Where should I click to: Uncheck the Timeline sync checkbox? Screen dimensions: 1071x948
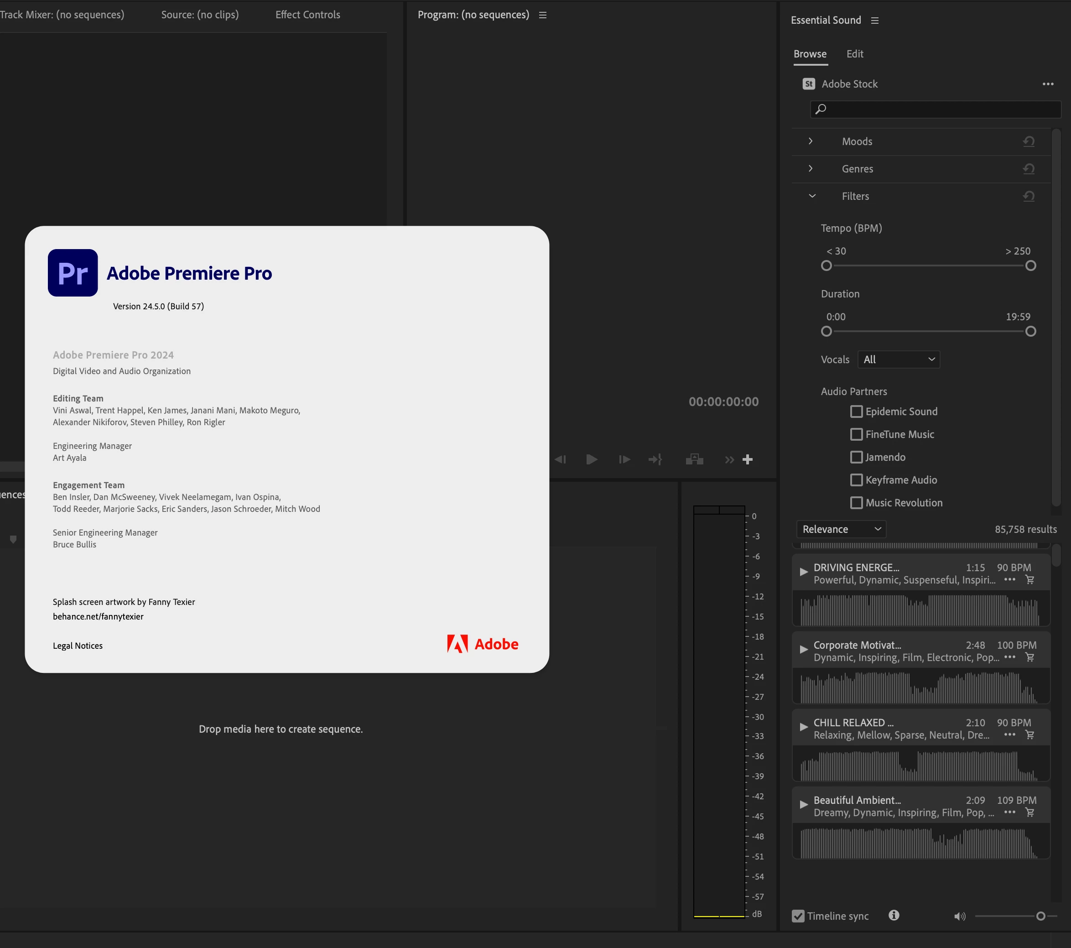point(798,916)
